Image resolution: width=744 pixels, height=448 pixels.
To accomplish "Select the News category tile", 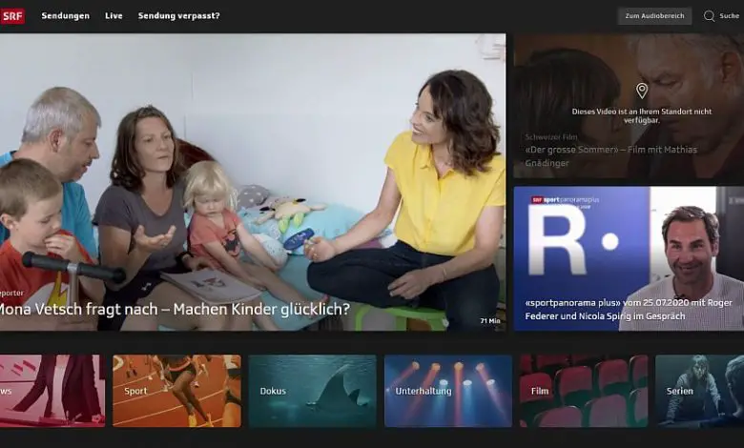I will pyautogui.click(x=52, y=391).
